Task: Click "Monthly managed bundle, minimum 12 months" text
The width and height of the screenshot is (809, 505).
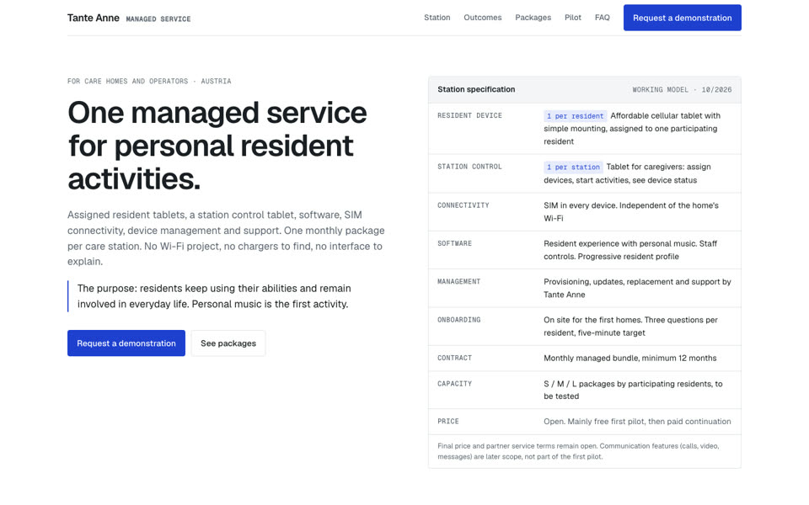Action: [x=630, y=359]
